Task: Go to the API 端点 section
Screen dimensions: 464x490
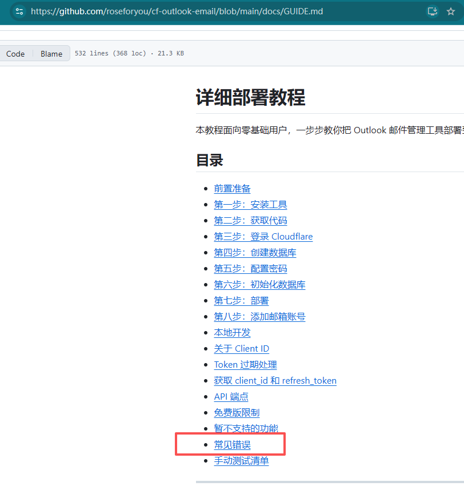Action: pos(231,397)
